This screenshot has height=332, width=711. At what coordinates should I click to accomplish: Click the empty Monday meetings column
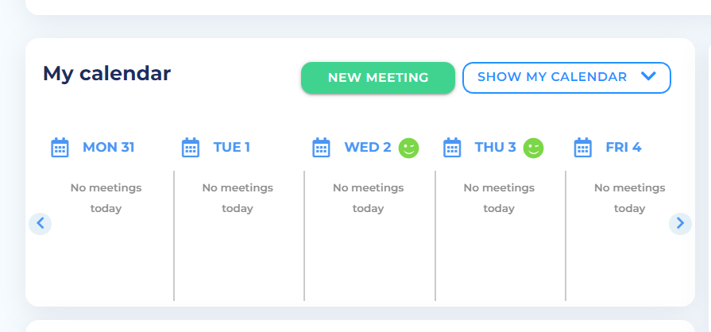pyautogui.click(x=106, y=236)
